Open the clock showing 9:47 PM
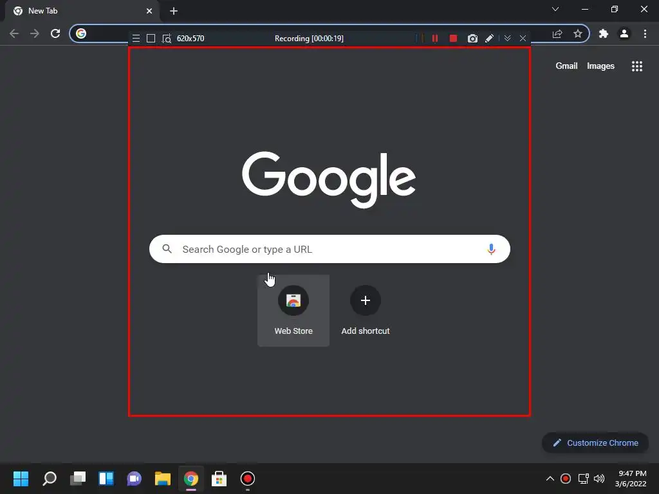The width and height of the screenshot is (659, 494). [631, 479]
